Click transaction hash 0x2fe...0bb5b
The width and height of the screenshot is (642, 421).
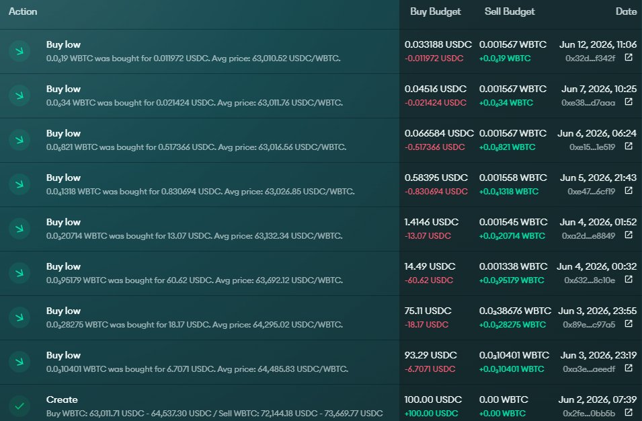[x=589, y=413]
